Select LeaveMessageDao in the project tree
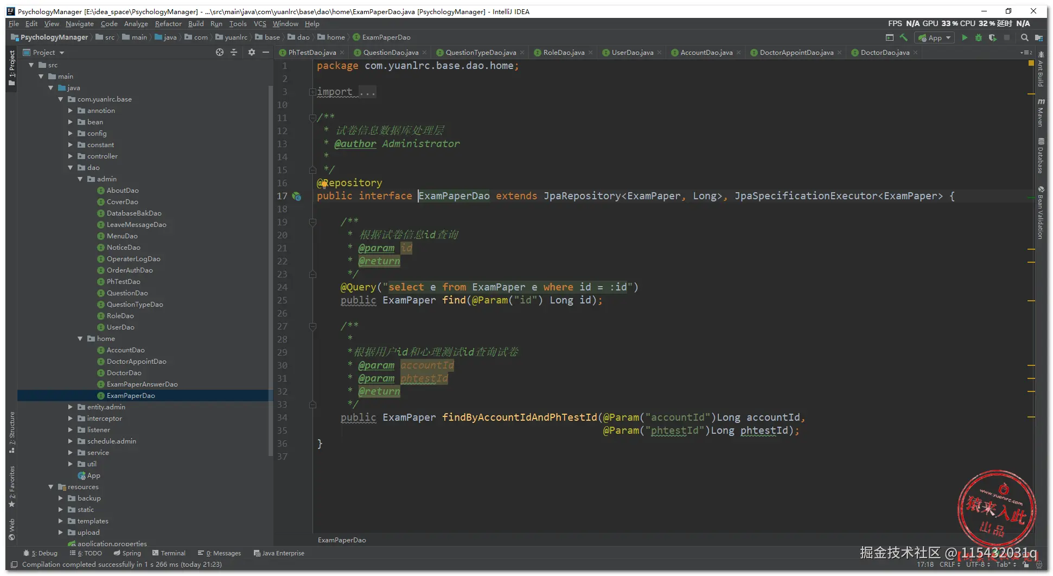The height and width of the screenshot is (576, 1053). pos(136,225)
